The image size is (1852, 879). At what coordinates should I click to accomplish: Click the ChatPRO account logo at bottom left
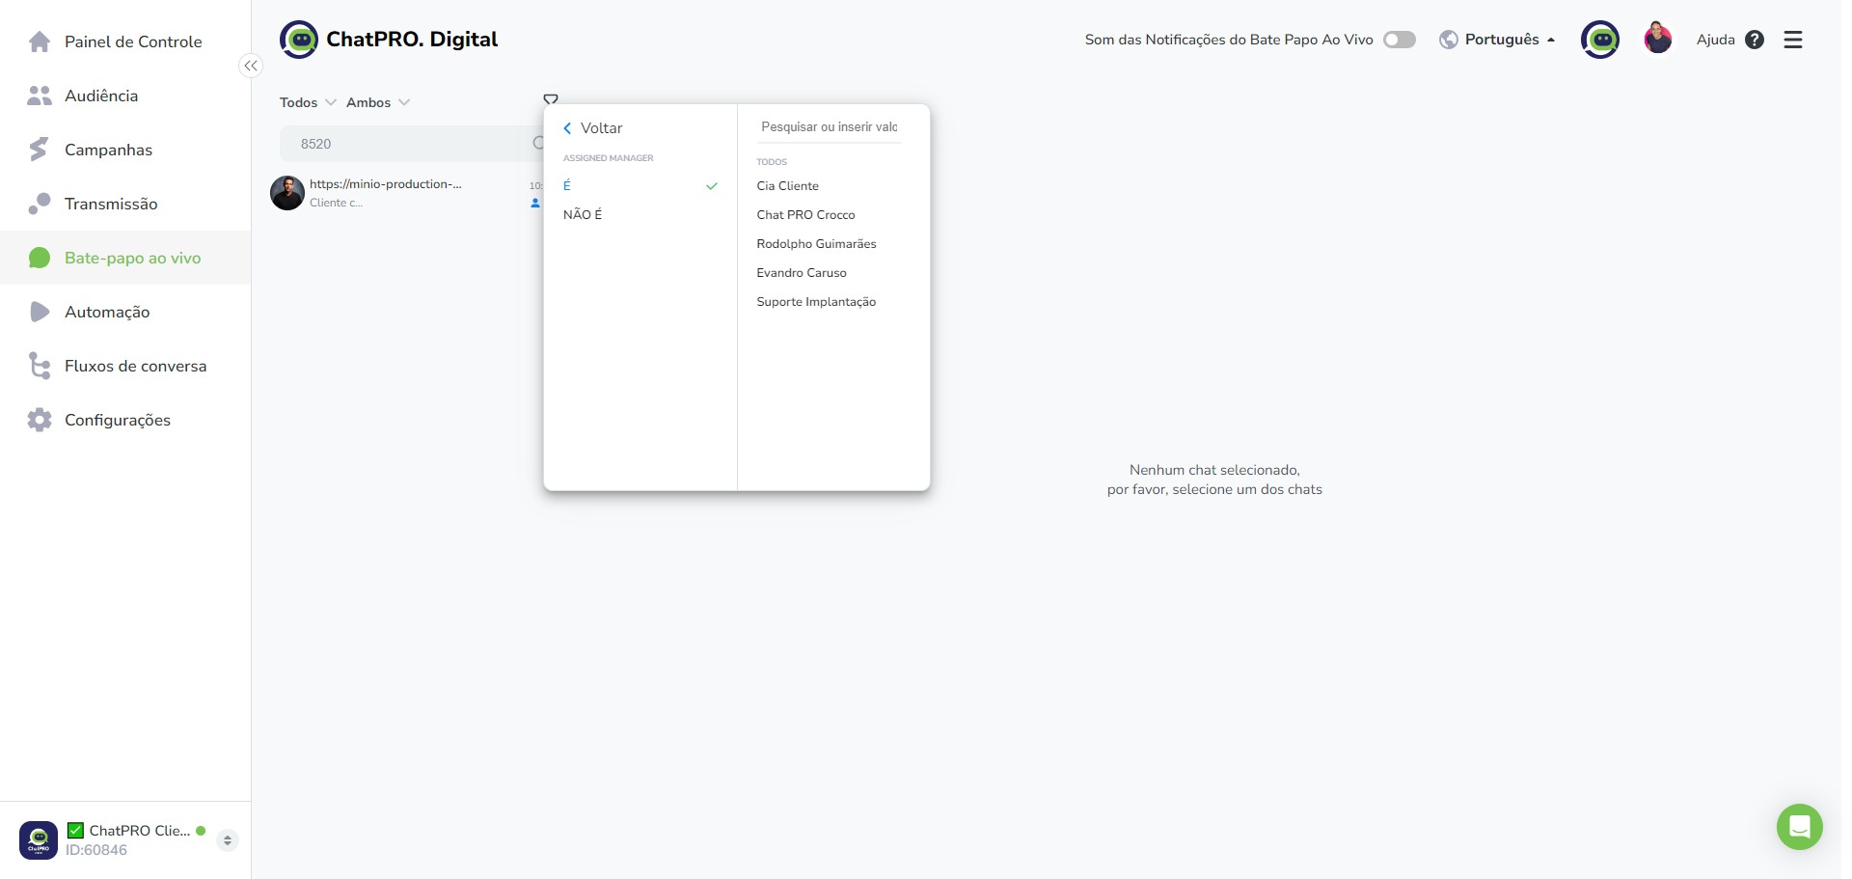(x=39, y=840)
